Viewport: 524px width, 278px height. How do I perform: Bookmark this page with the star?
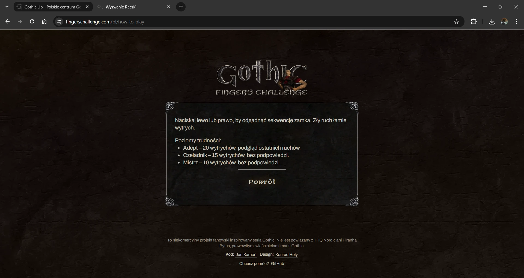(456, 22)
